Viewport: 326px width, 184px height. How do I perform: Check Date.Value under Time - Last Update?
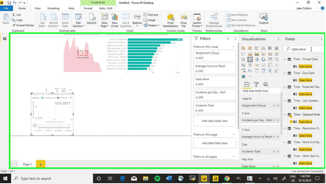click(x=291, y=108)
